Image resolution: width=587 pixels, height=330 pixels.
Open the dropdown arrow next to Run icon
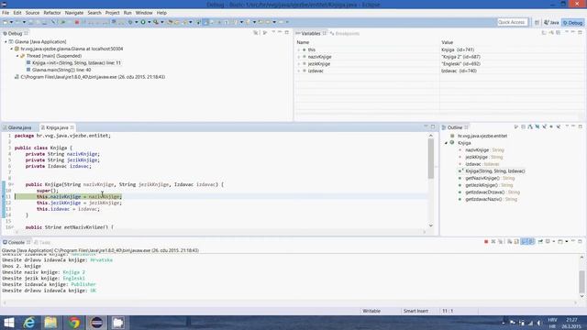click(x=149, y=22)
